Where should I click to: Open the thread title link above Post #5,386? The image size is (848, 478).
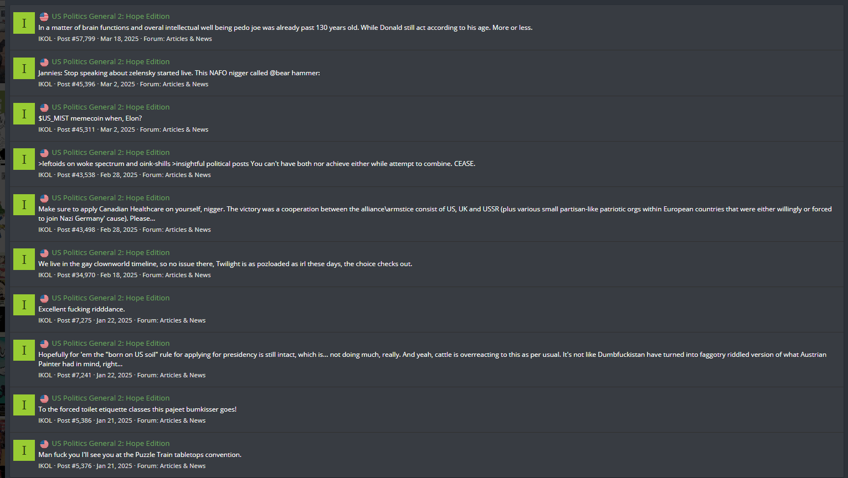click(x=111, y=398)
